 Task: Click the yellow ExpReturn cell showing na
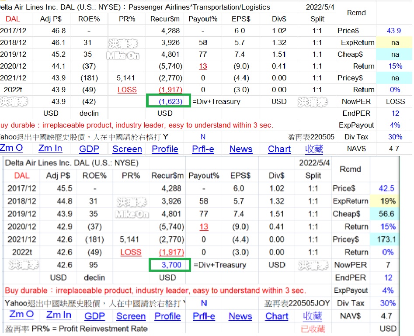[x=394, y=42]
